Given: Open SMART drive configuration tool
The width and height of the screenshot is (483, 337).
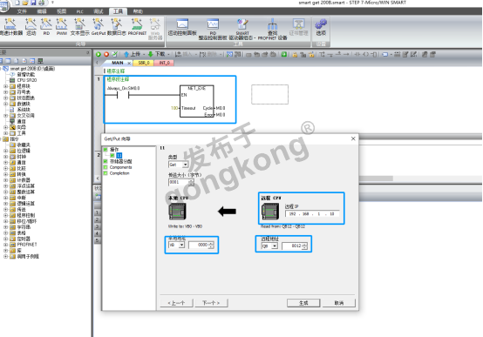Looking at the screenshot, I should pos(242,30).
